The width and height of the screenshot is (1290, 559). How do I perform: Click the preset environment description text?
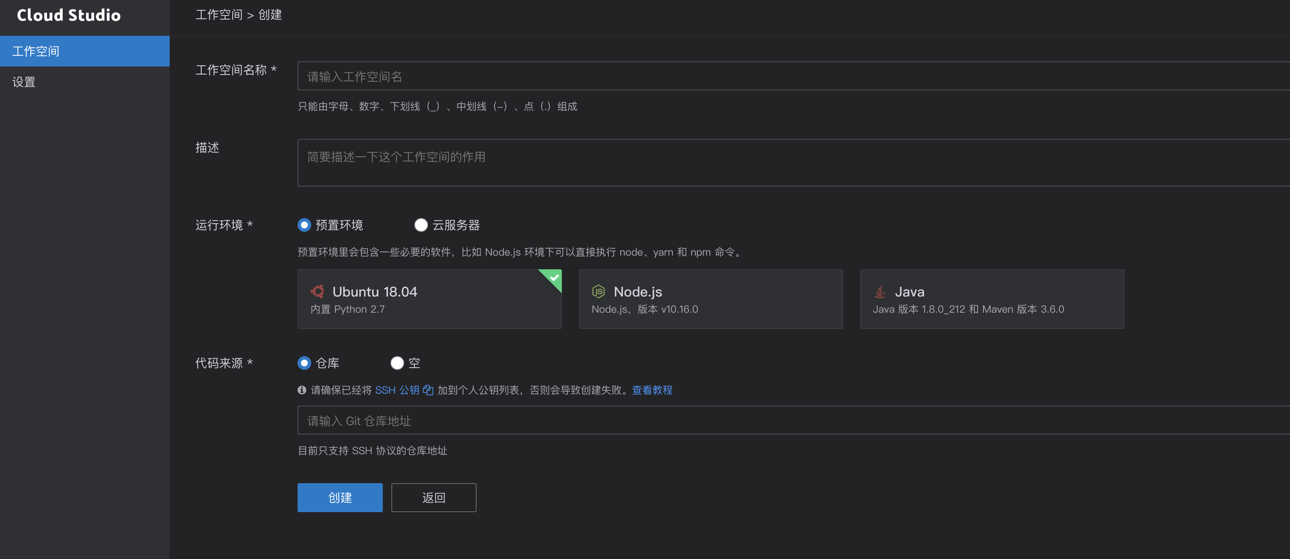[520, 252]
